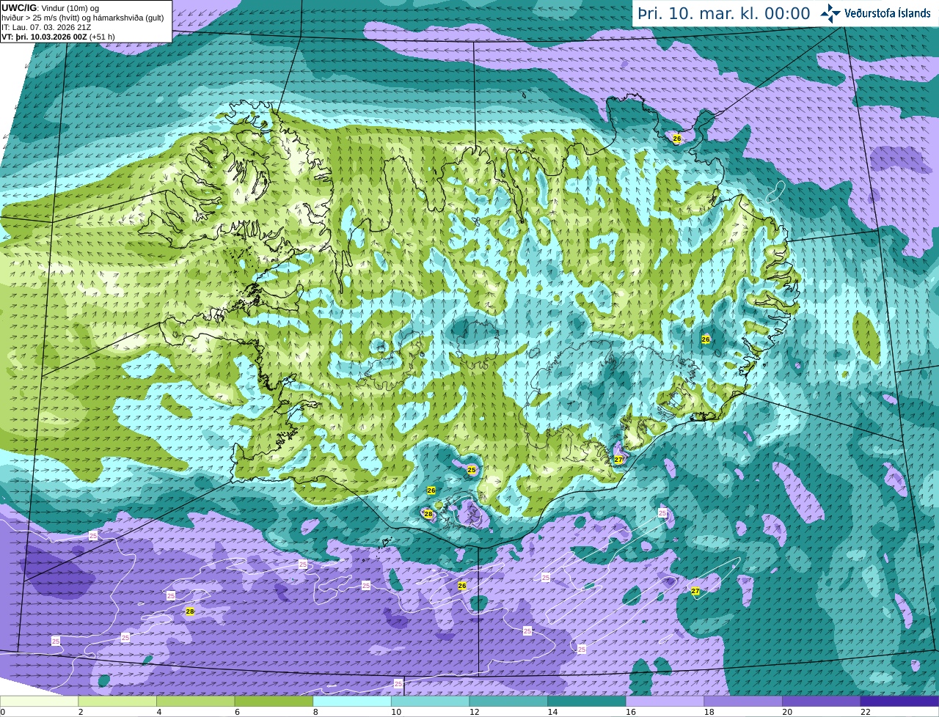
Task: Click the pale teal 10–12 legend swatch
Action: click(x=431, y=702)
